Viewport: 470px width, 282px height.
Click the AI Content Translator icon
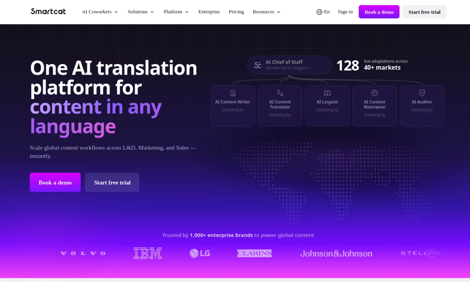[x=280, y=93]
